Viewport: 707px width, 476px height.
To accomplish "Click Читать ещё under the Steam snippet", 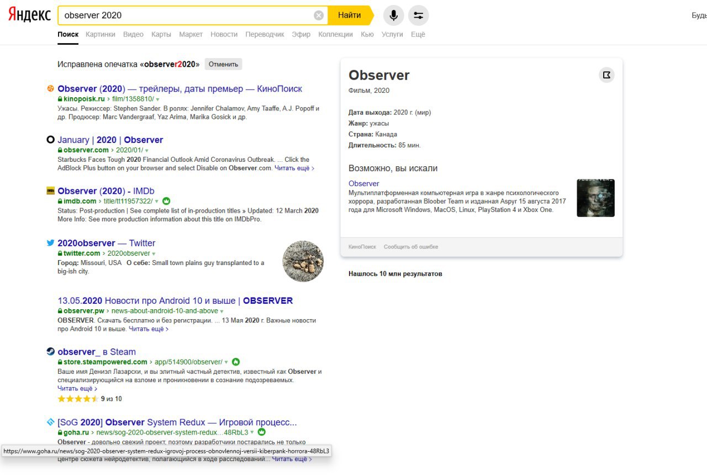I will pyautogui.click(x=77, y=388).
